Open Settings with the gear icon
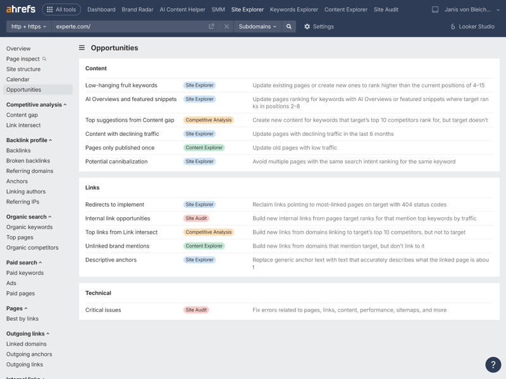The image size is (506, 379). coord(307,27)
